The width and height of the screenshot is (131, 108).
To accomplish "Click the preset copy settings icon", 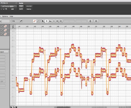I will point(6,9).
